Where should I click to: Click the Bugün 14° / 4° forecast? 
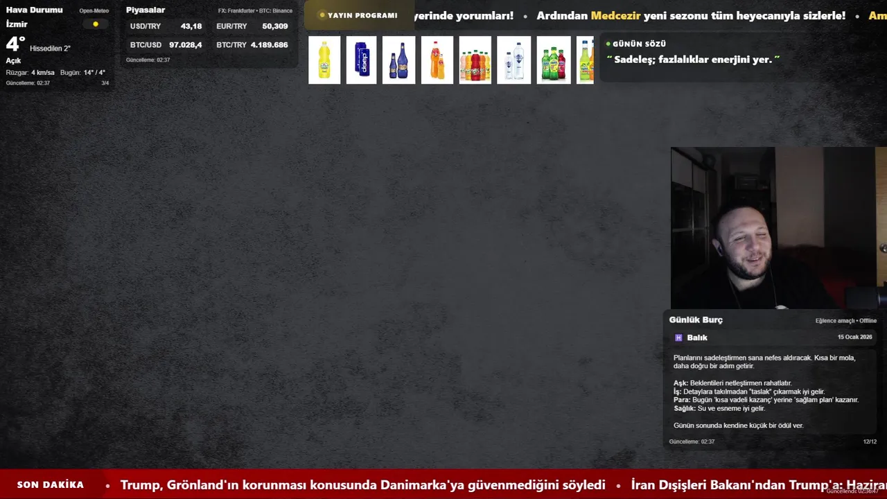[x=82, y=73]
